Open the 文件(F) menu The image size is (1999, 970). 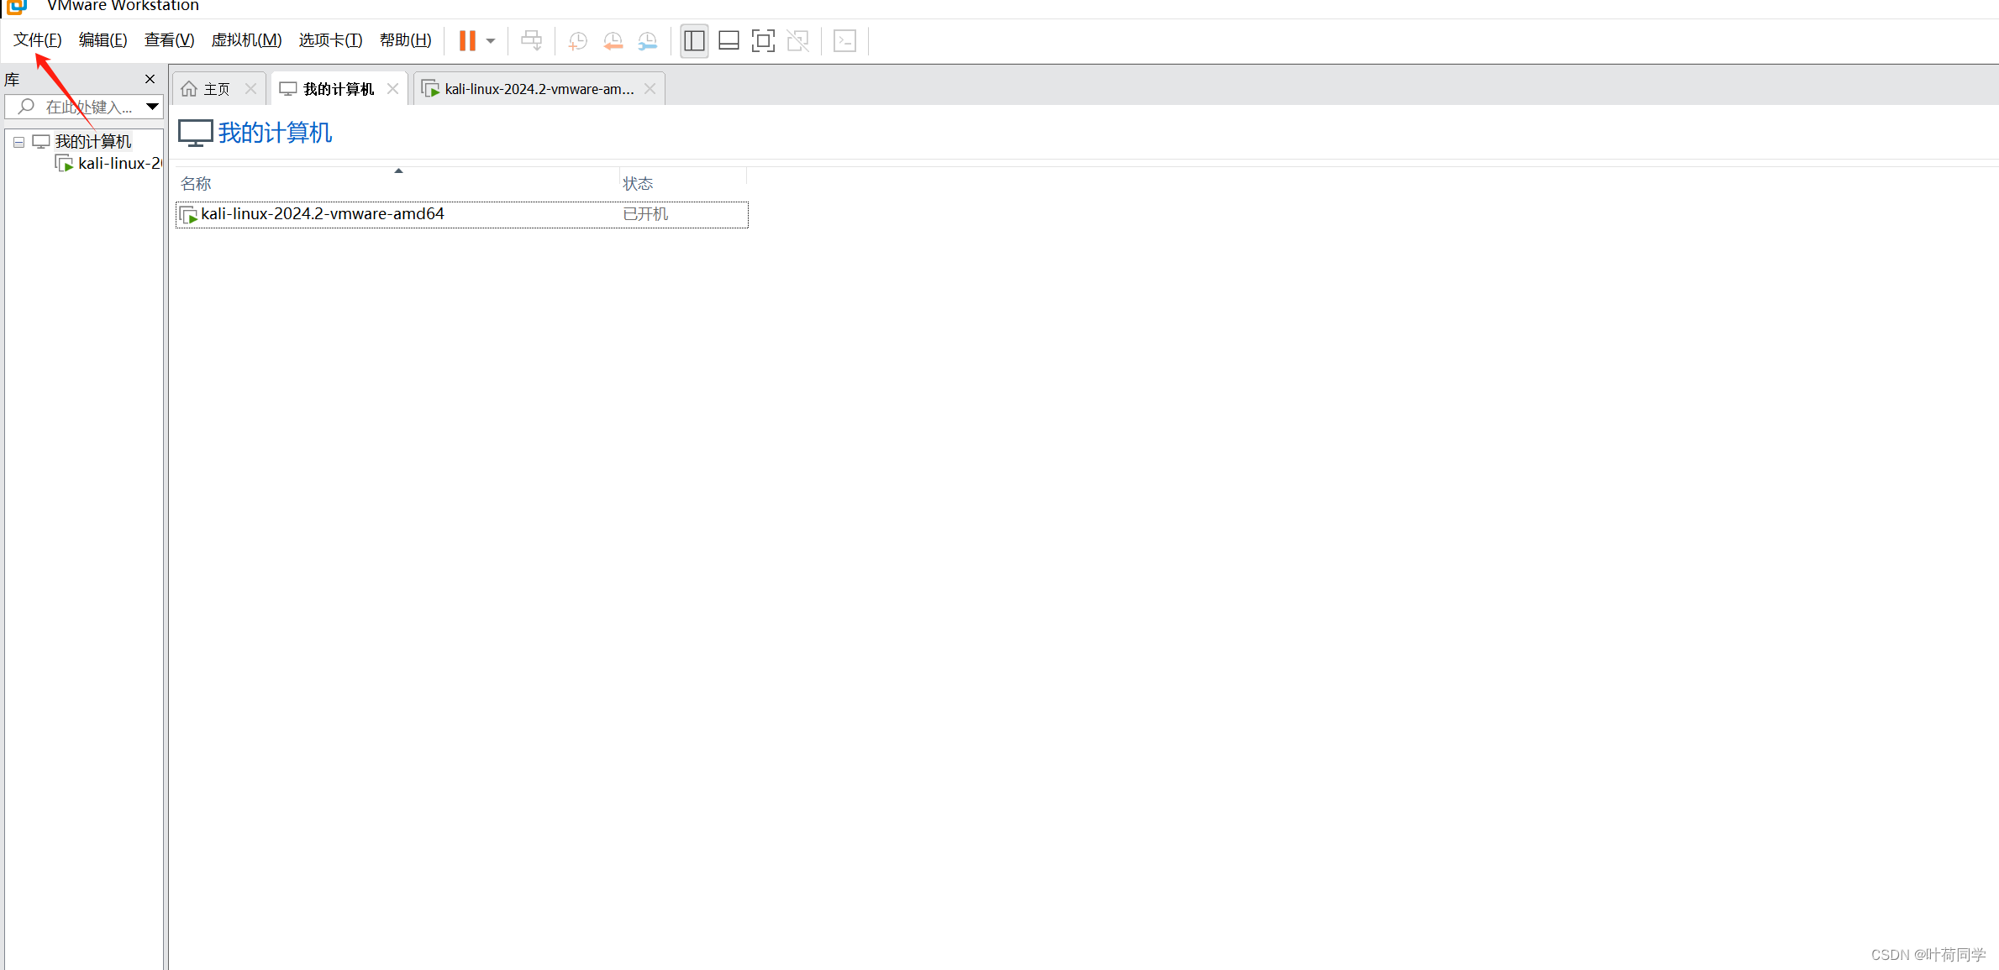pos(38,40)
